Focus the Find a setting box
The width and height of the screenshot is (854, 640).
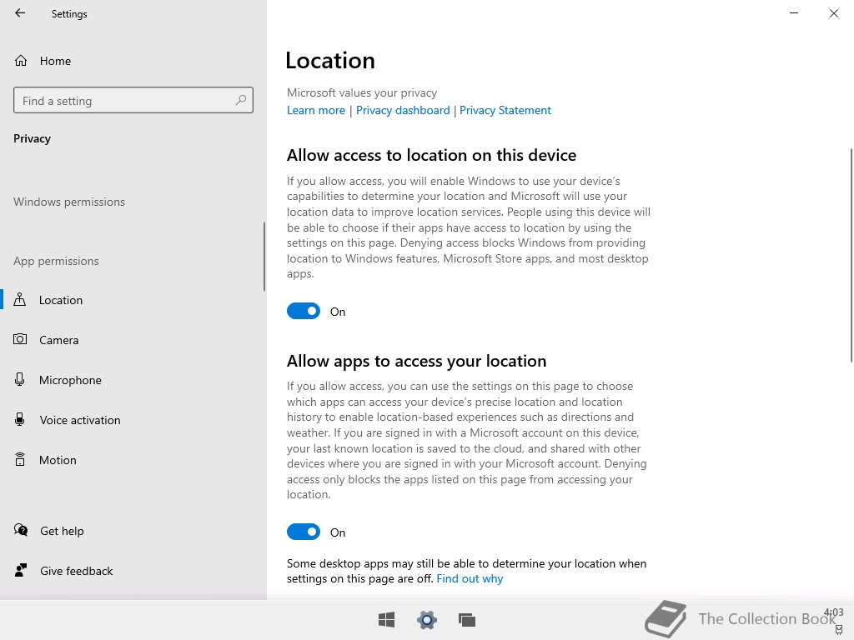[133, 100]
